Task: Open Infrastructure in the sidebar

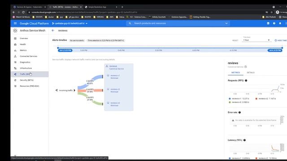Action: 26,68
